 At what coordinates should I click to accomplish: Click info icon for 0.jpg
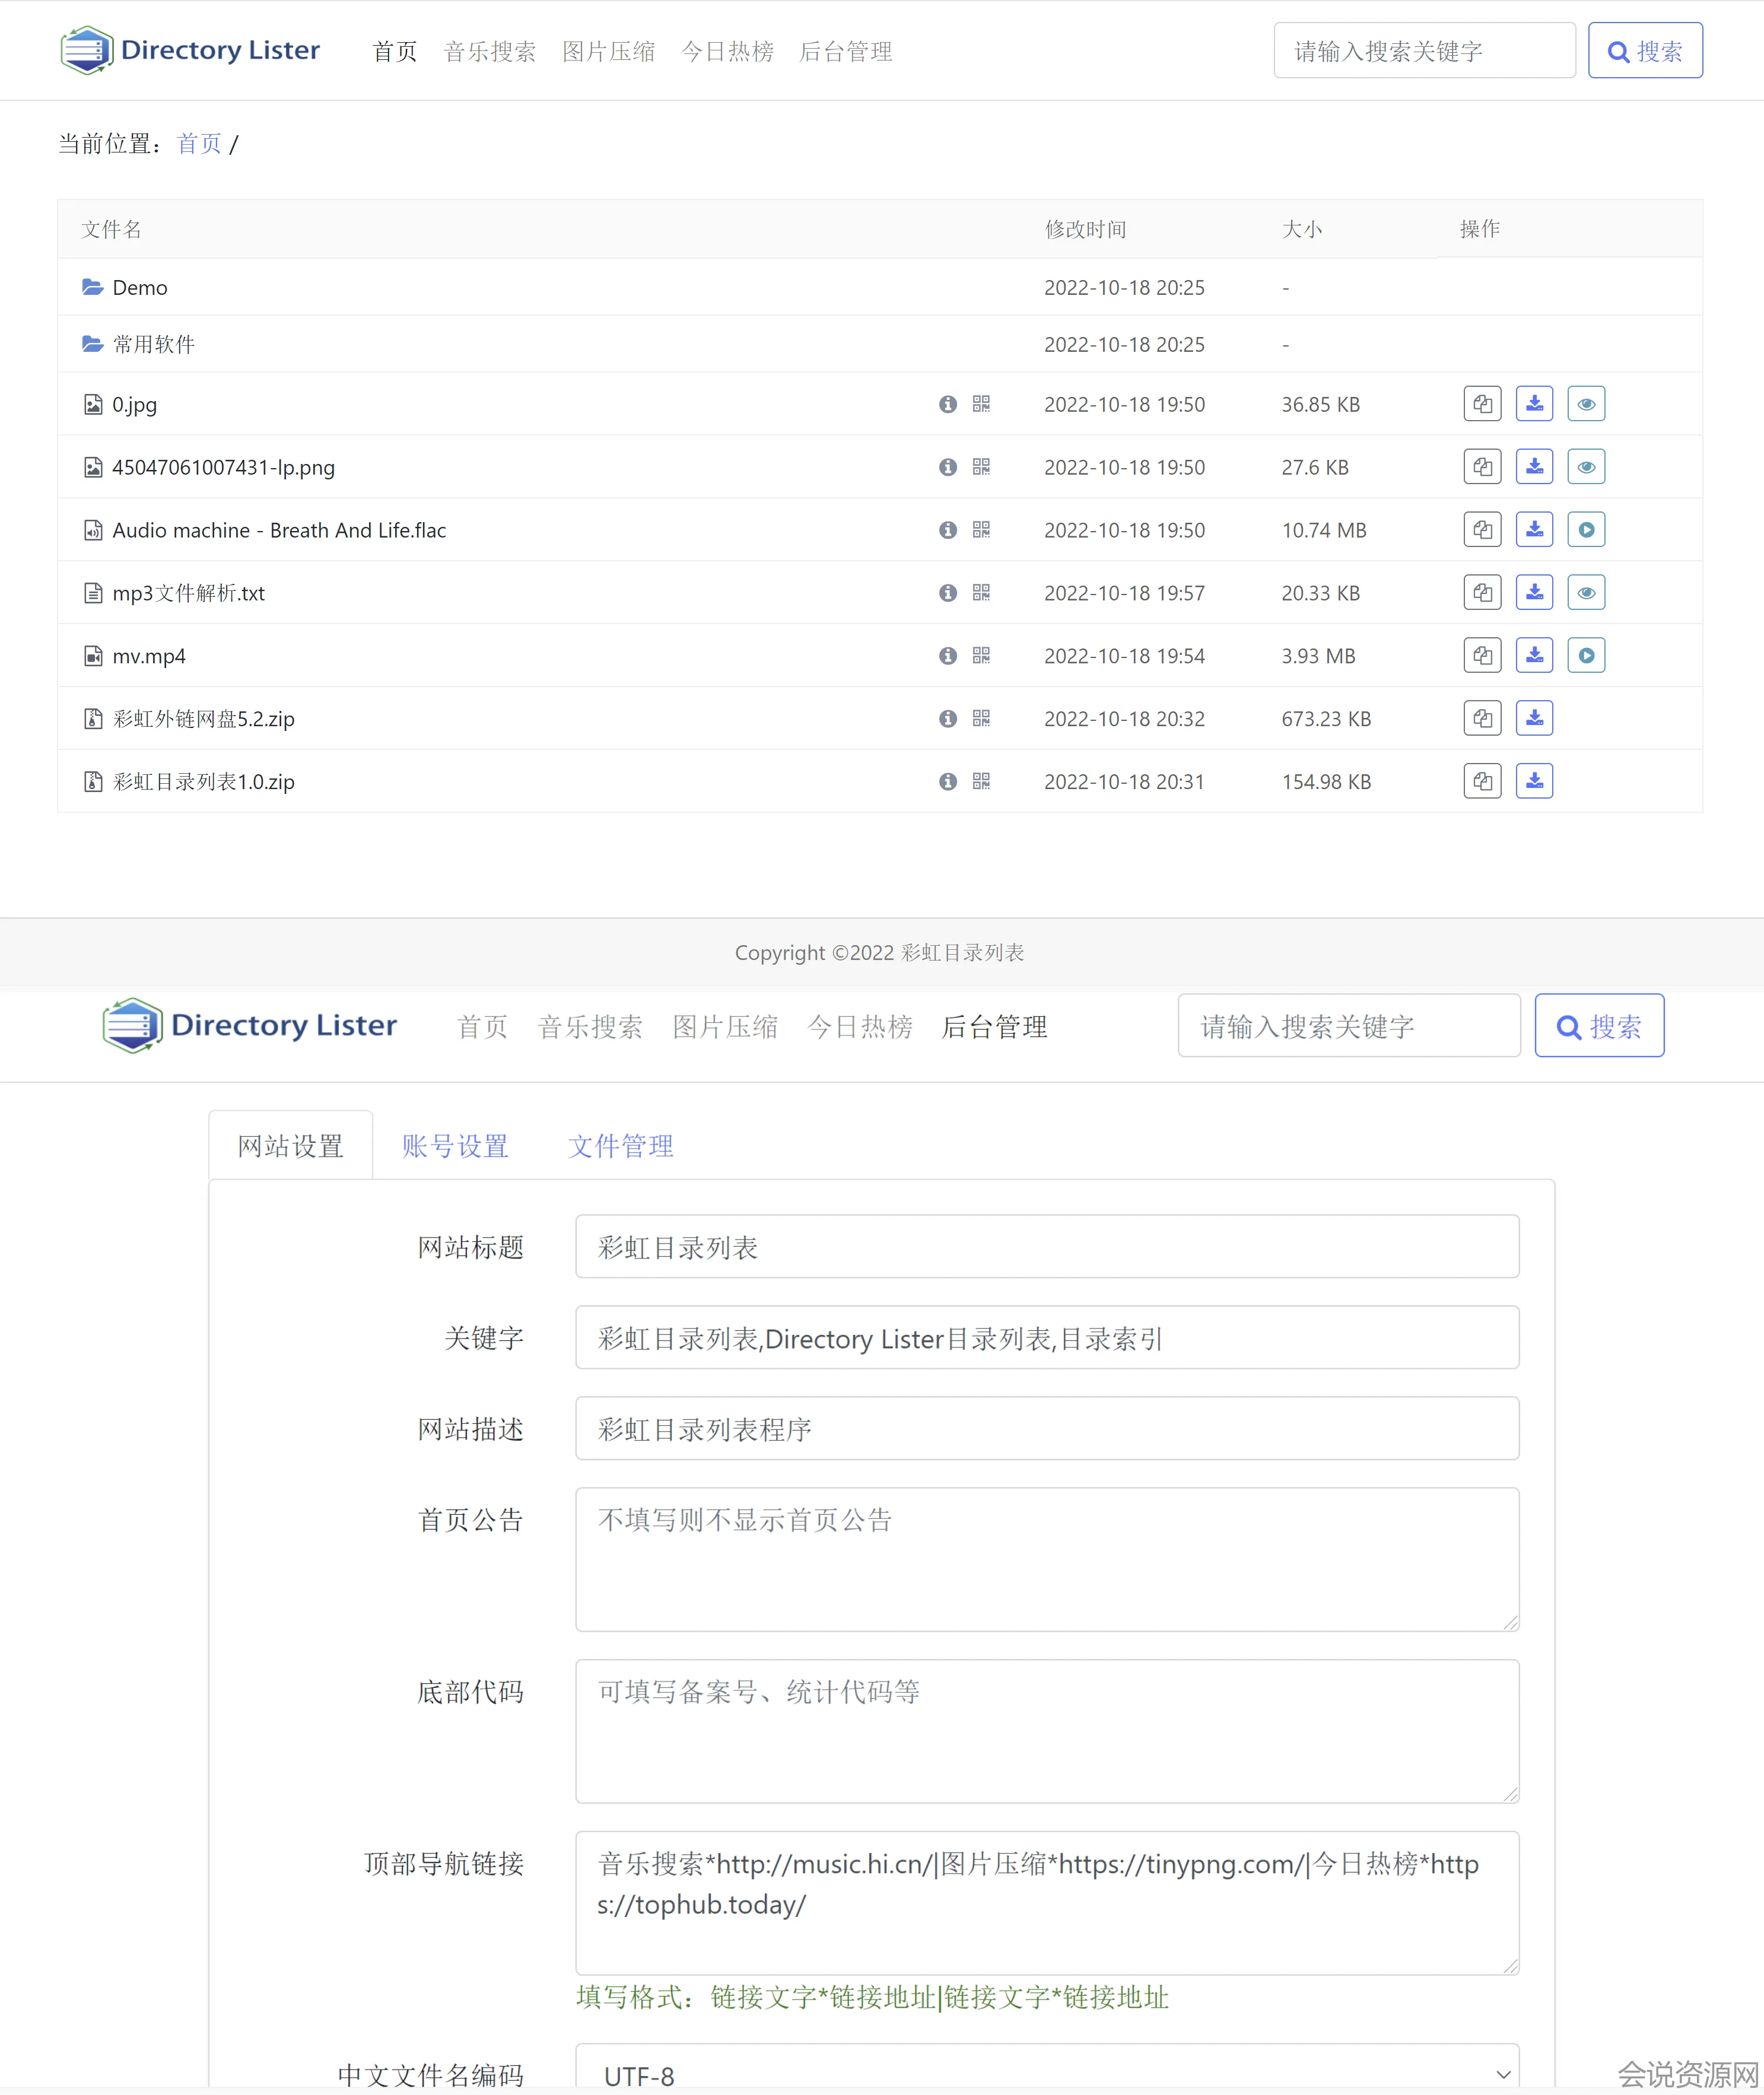pyautogui.click(x=947, y=404)
